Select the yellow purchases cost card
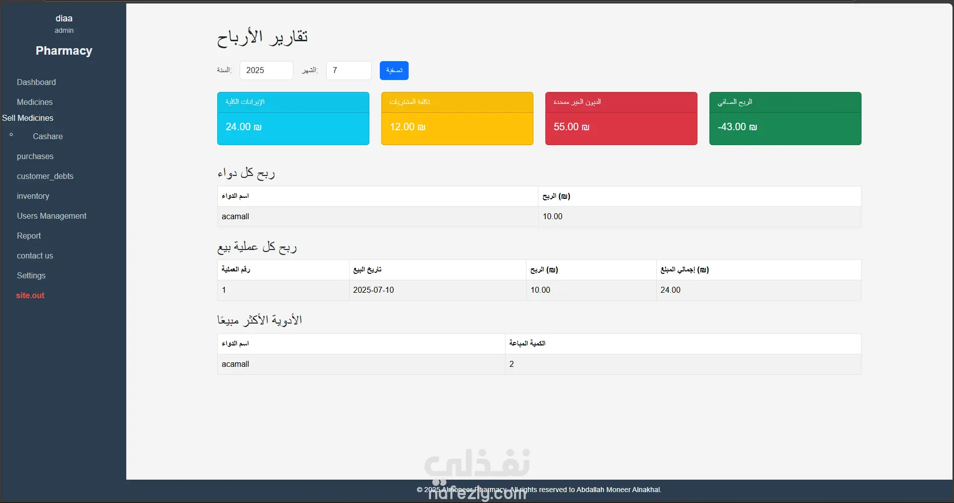 point(457,118)
